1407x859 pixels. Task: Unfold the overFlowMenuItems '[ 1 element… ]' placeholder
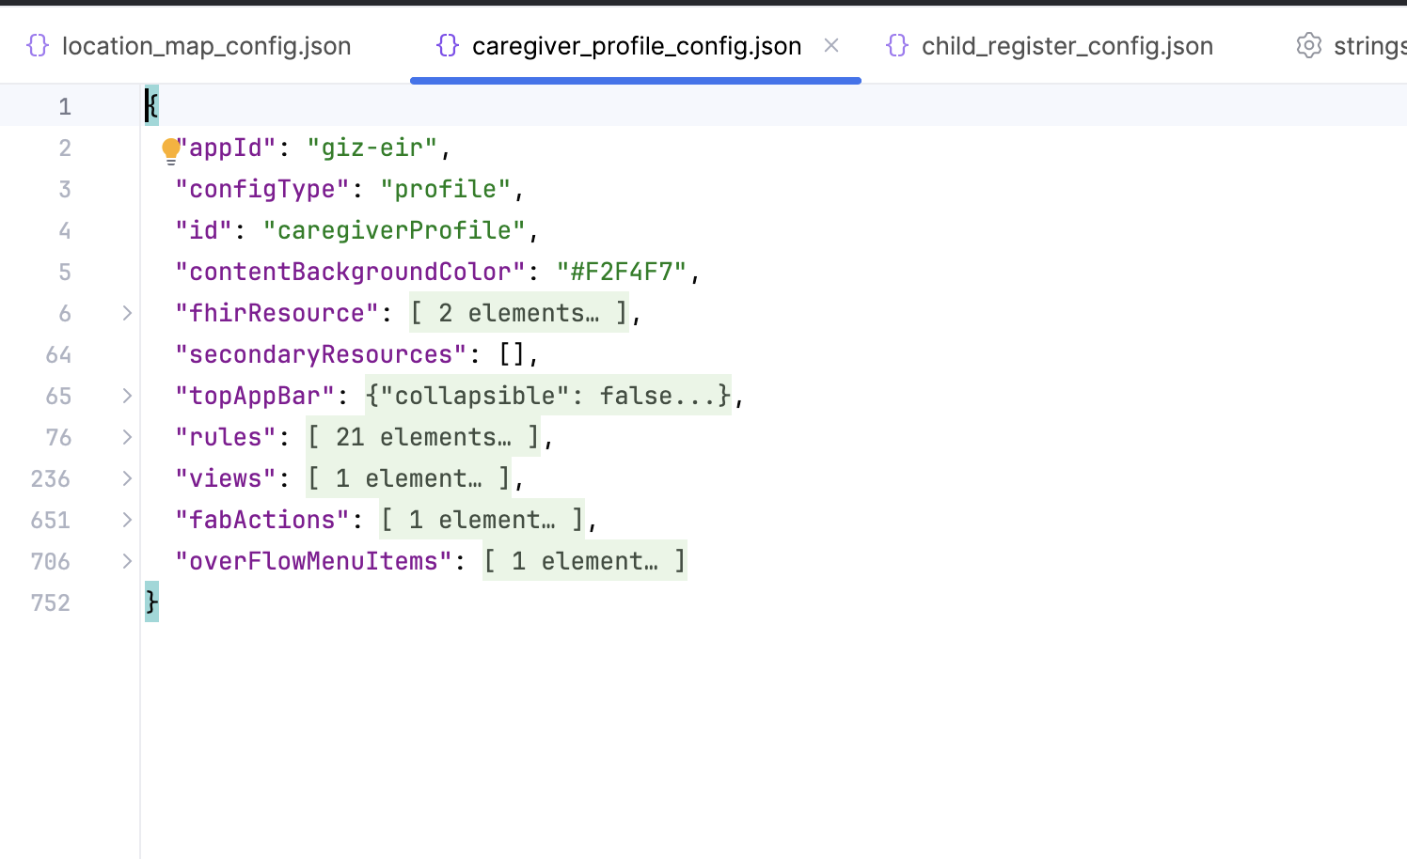[584, 561]
